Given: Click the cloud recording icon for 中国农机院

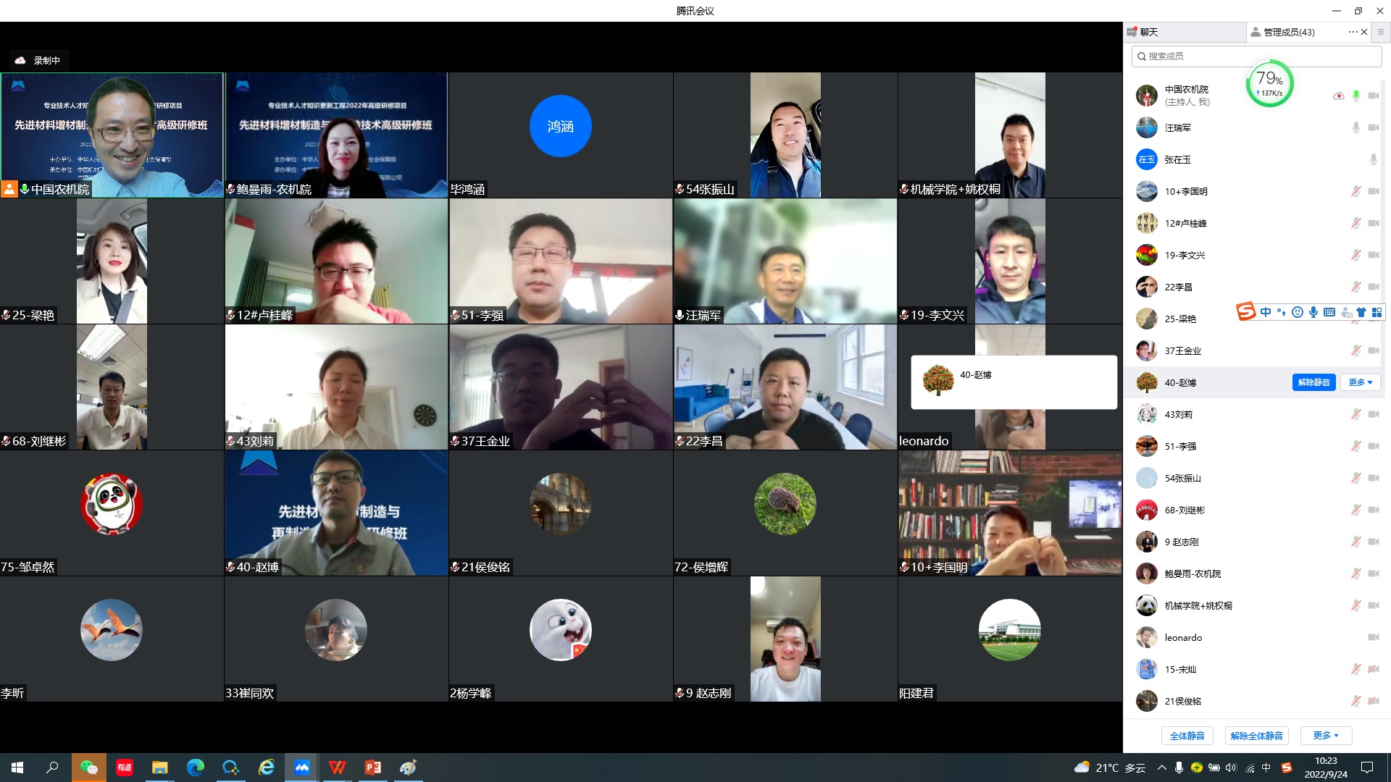Looking at the screenshot, I should pyautogui.click(x=1338, y=96).
